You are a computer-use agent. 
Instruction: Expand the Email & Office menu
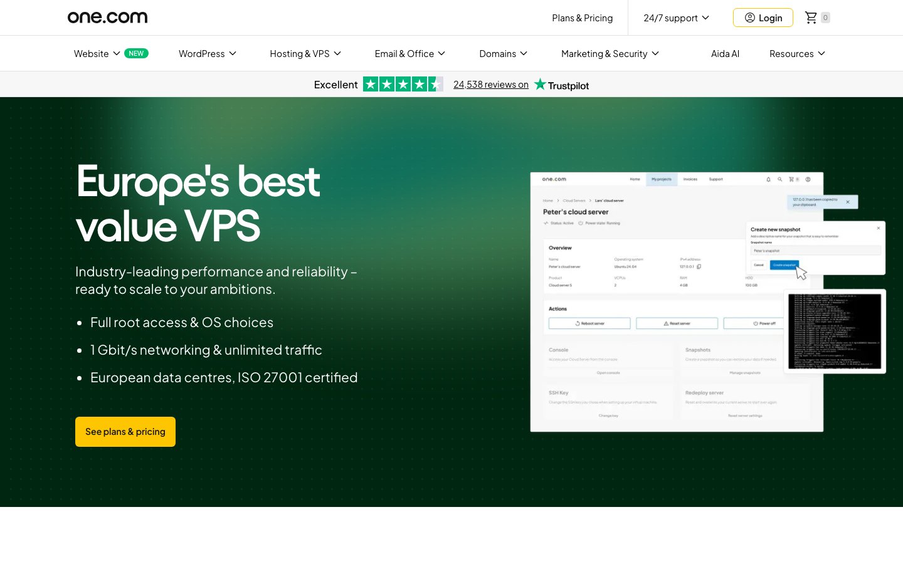(x=410, y=54)
